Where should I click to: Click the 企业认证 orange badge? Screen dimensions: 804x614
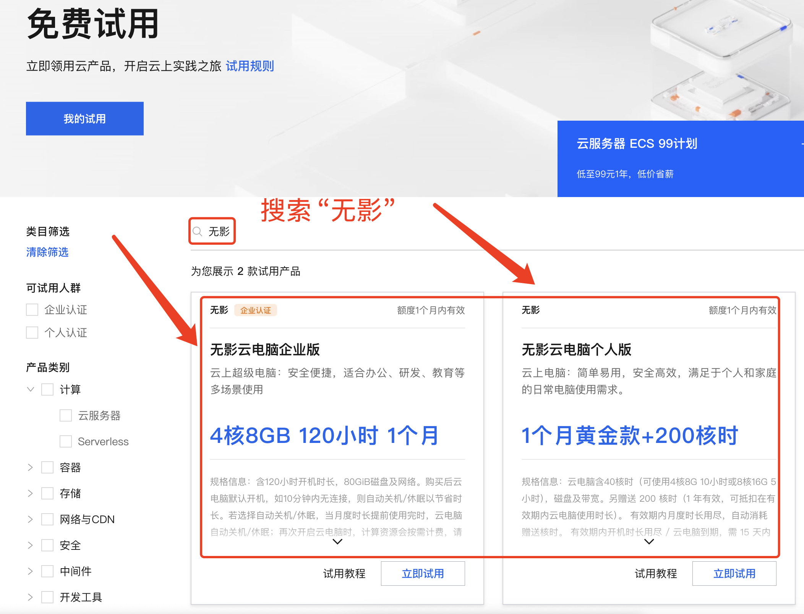pos(255,310)
